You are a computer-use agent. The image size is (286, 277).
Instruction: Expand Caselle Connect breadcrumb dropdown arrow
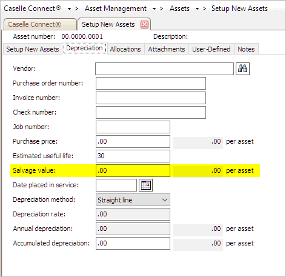69,8
